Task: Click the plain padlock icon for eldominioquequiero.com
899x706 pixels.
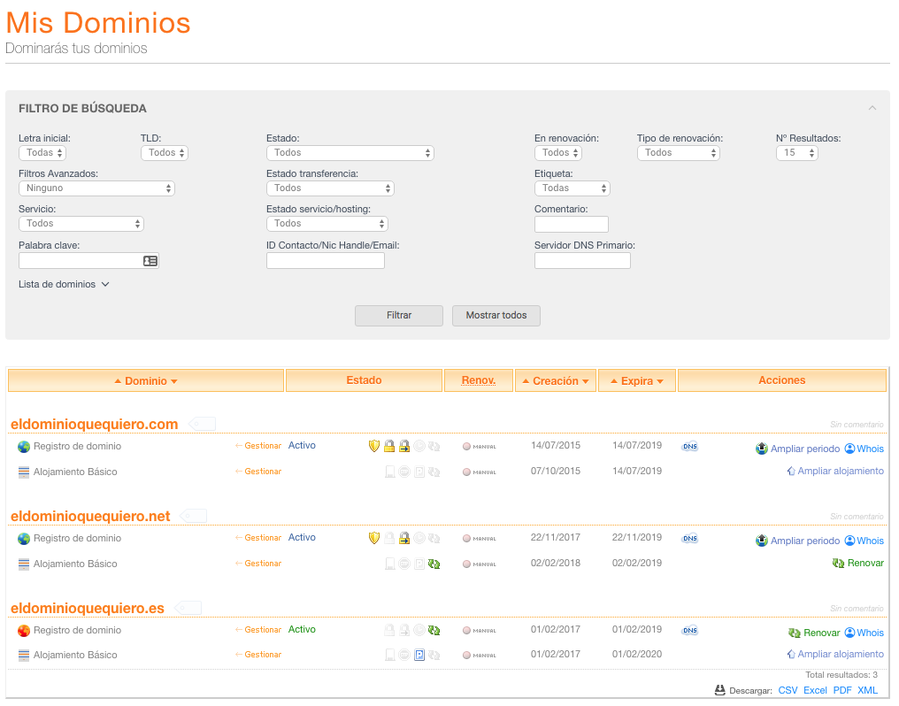Action: coord(389,446)
